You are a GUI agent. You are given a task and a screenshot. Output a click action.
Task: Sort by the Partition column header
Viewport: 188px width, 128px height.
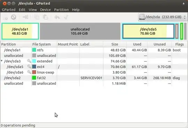click(16, 44)
